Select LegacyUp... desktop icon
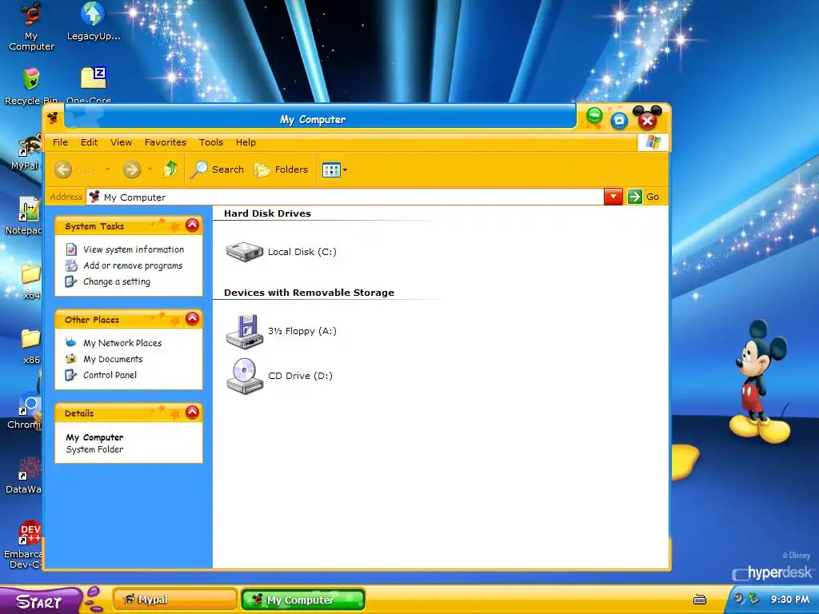Viewport: 819px width, 614px height. coord(94,22)
